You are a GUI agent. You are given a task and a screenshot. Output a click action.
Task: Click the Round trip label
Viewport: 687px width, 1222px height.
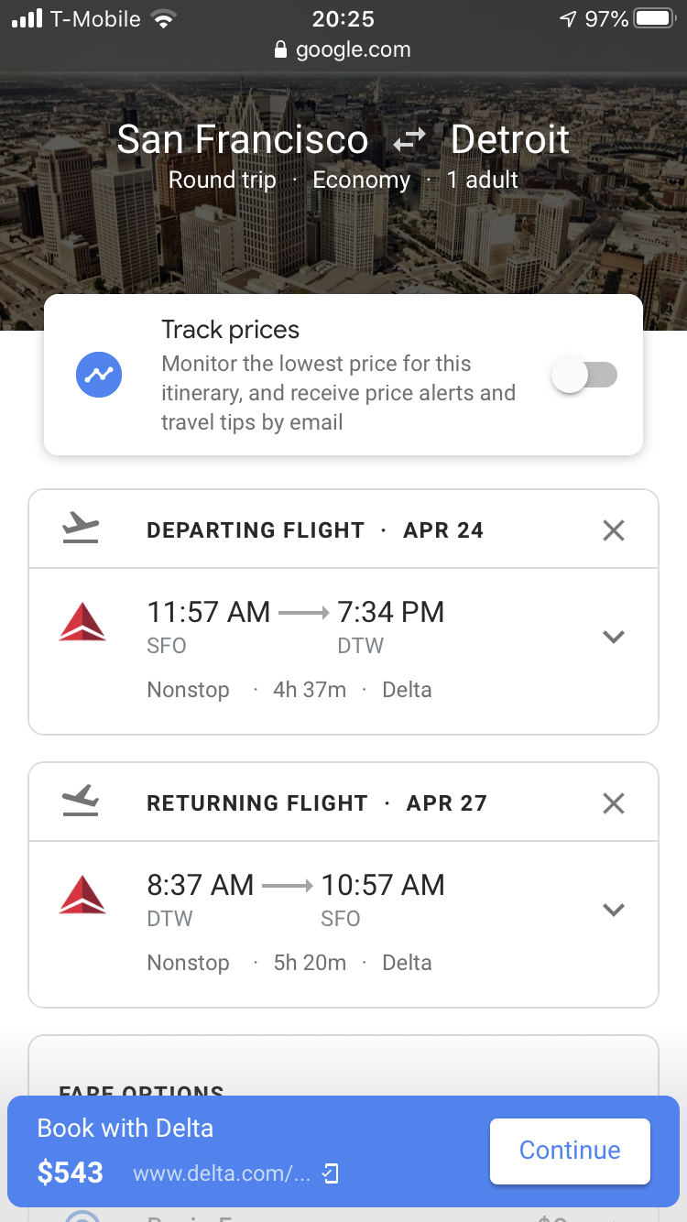tap(223, 180)
